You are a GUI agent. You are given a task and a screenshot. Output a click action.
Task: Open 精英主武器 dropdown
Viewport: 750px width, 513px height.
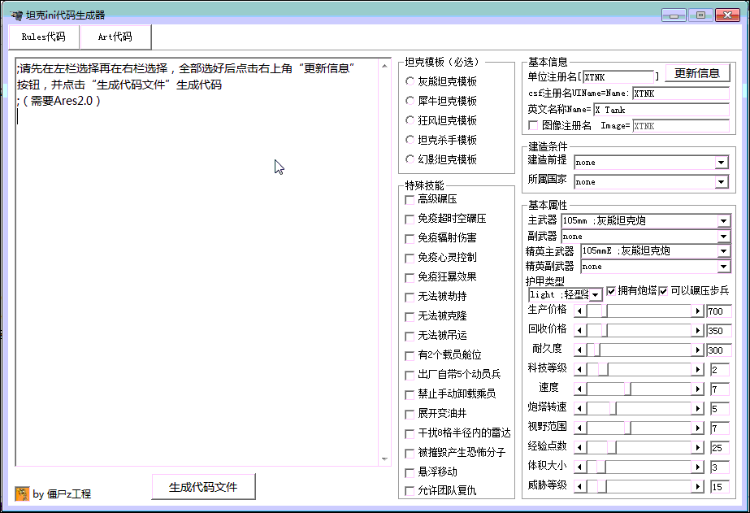pos(724,250)
